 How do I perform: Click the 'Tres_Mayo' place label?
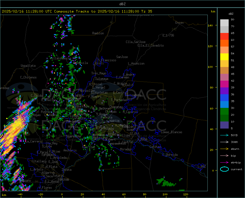[x=99, y=73]
